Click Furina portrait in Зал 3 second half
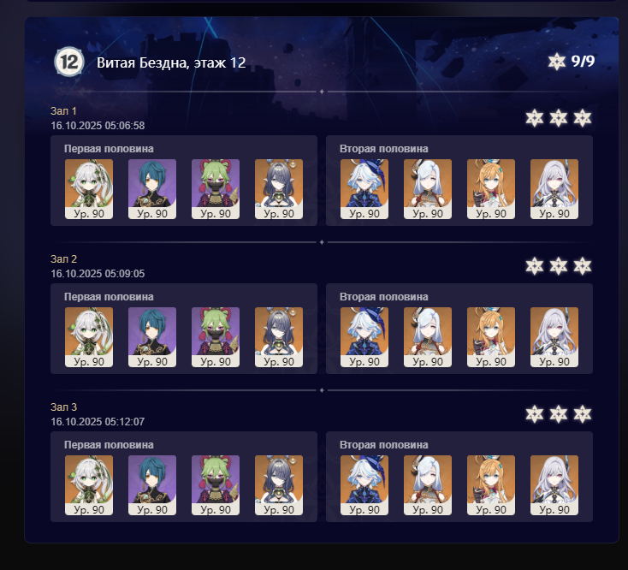628x570 pixels. (364, 485)
